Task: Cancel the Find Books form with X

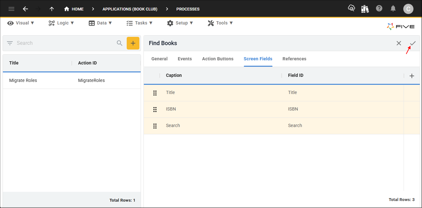Action: [x=399, y=43]
